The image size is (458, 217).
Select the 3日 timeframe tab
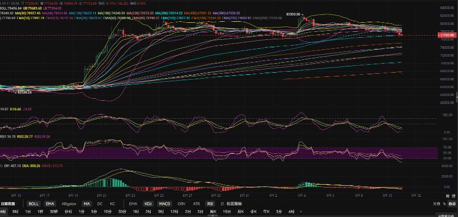tap(200, 212)
